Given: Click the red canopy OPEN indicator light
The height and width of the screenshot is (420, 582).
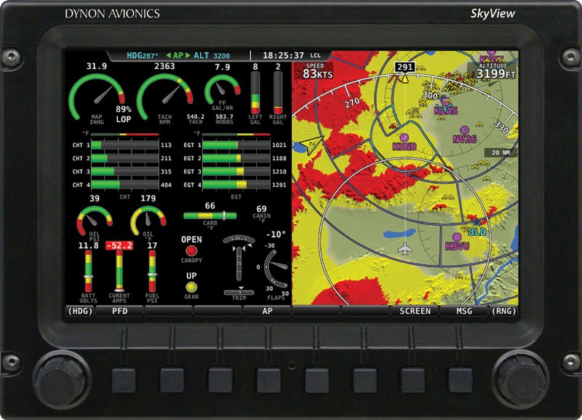Looking at the screenshot, I should coord(191,250).
